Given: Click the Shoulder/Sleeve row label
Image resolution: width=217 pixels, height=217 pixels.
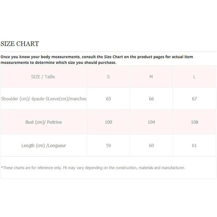Looking at the screenshot, I should point(44,99).
